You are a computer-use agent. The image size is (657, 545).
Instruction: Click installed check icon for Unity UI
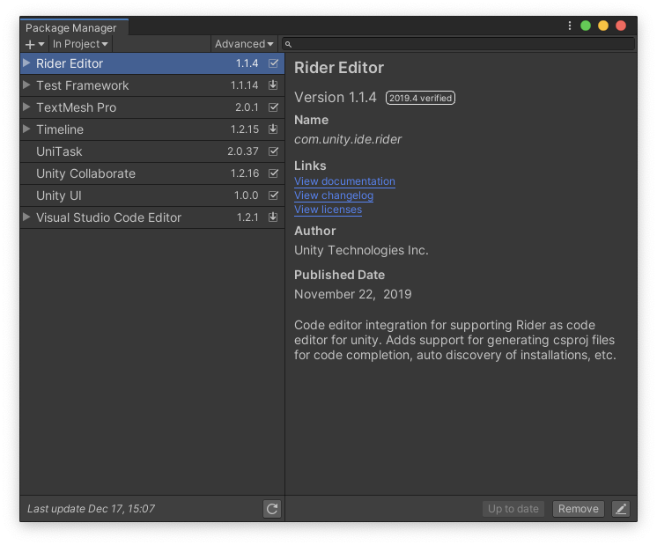pyautogui.click(x=273, y=195)
